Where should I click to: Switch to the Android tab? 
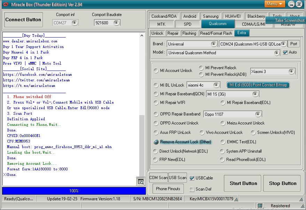190,16
